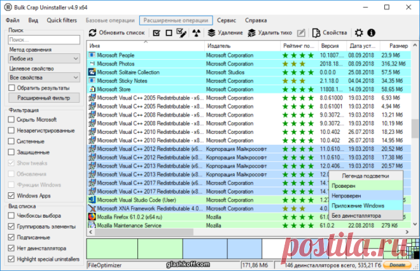Enable Скрыть Microsoft filter checkbox

pos(11,119)
